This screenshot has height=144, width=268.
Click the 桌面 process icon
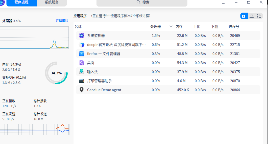point(82,63)
